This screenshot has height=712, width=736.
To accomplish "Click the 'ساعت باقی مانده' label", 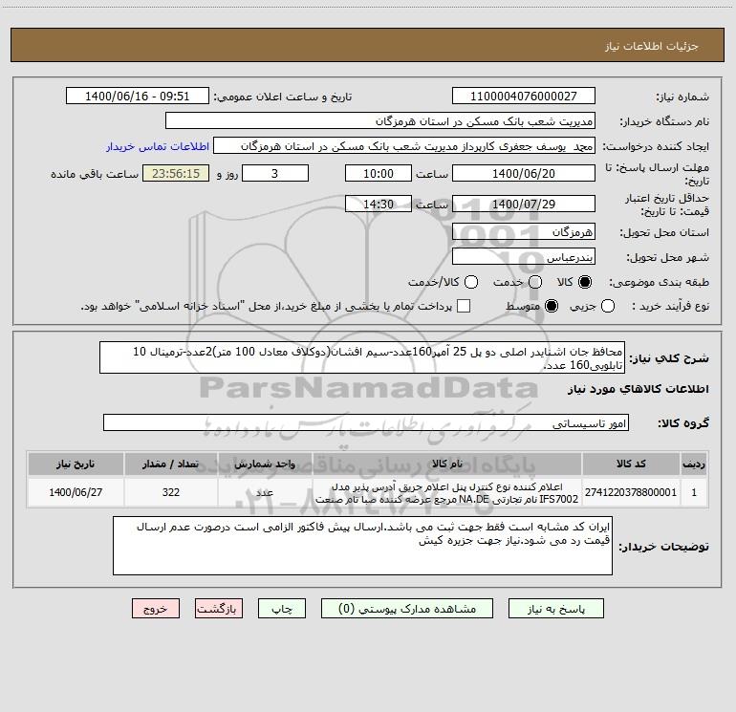I will coord(95,174).
